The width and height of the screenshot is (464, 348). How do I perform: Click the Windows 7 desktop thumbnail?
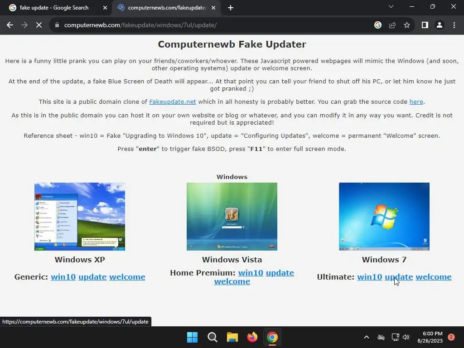point(384,217)
